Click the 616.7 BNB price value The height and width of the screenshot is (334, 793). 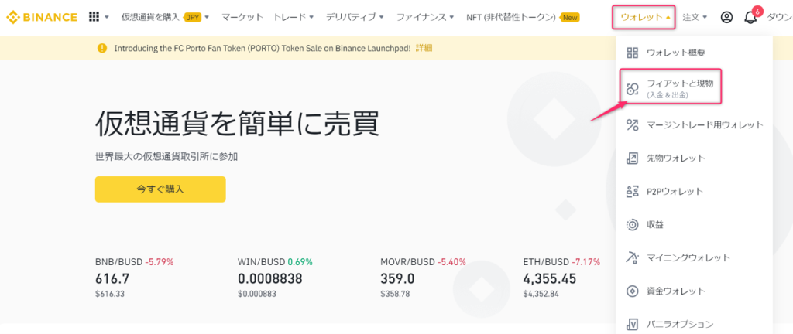click(112, 278)
